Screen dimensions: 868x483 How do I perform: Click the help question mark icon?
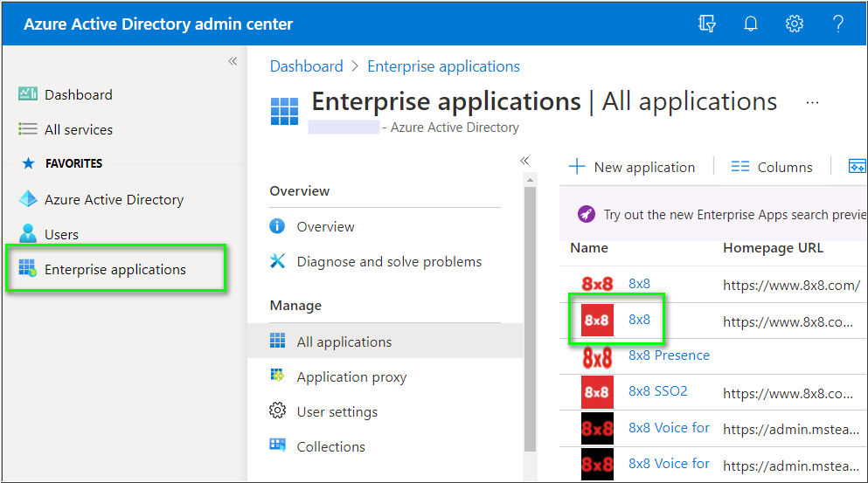click(x=837, y=24)
